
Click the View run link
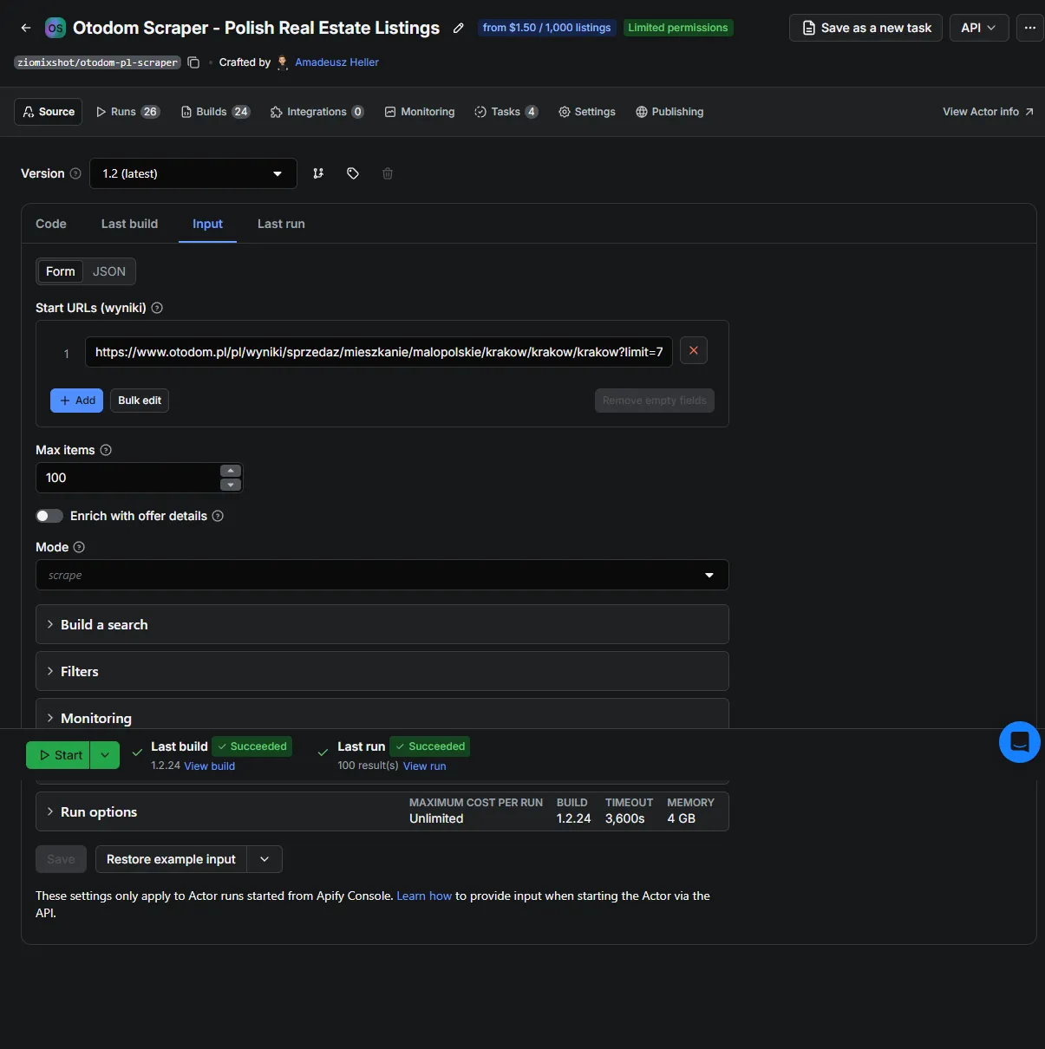click(425, 766)
